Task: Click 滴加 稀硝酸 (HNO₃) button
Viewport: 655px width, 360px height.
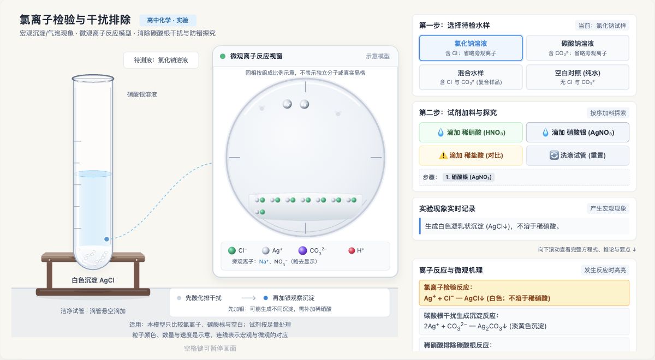Action: pyautogui.click(x=471, y=133)
